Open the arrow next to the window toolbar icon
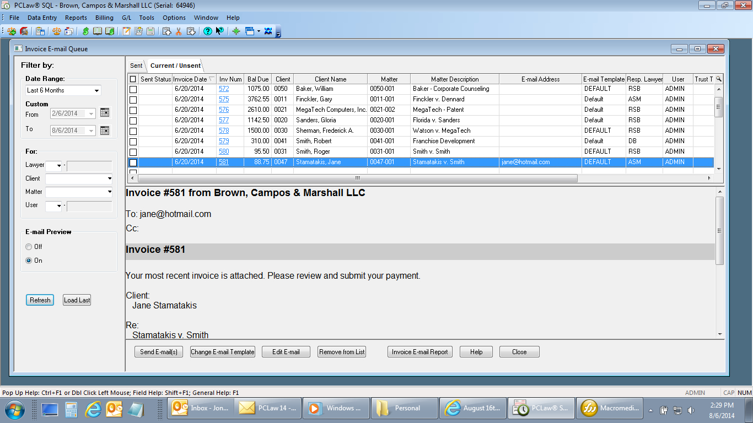Image resolution: width=753 pixels, height=423 pixels. click(259, 31)
